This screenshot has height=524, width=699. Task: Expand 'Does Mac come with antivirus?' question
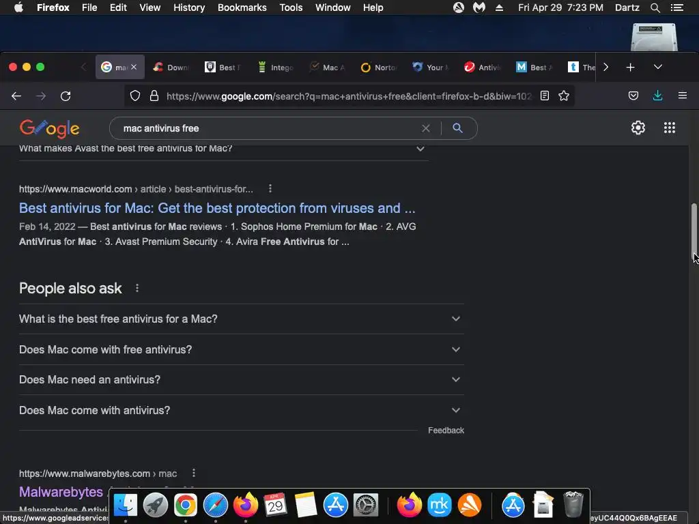coord(241,410)
